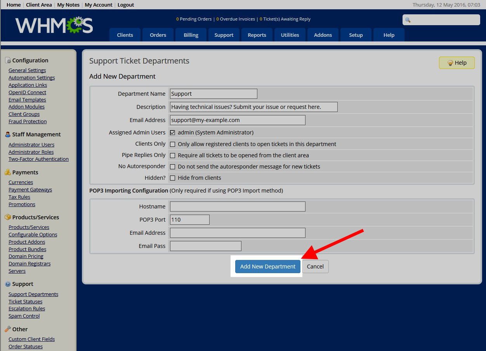The height and width of the screenshot is (351, 486).
Task: Click the Logout link
Action: click(126, 5)
